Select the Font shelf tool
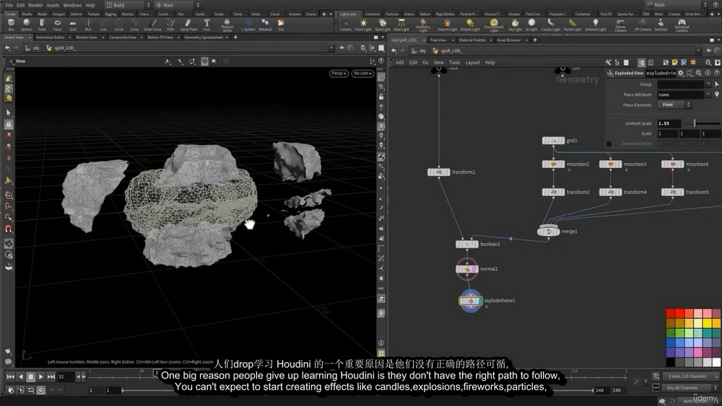The width and height of the screenshot is (722, 406). pyautogui.click(x=206, y=25)
